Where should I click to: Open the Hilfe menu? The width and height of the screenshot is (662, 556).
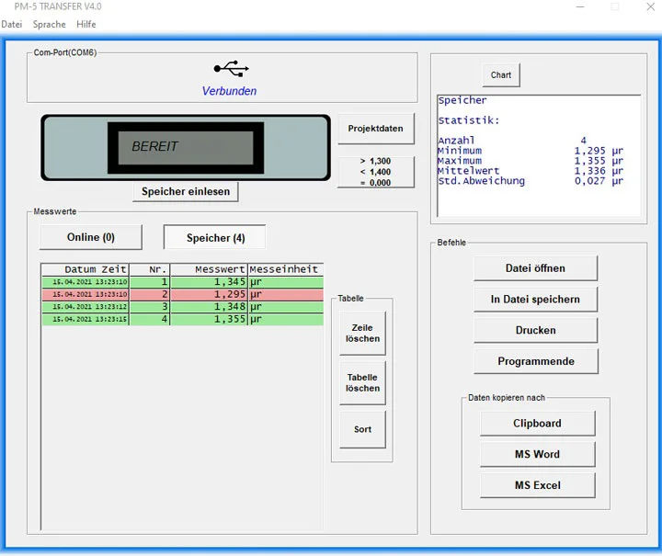click(86, 24)
